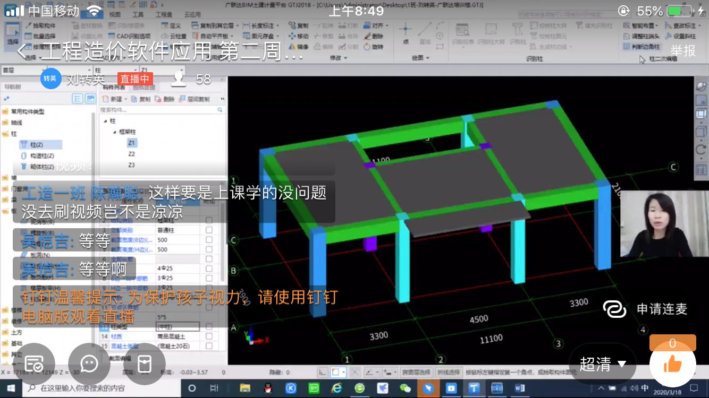
Task: Switch to the 视图 ribbon tab
Action: [x=114, y=15]
